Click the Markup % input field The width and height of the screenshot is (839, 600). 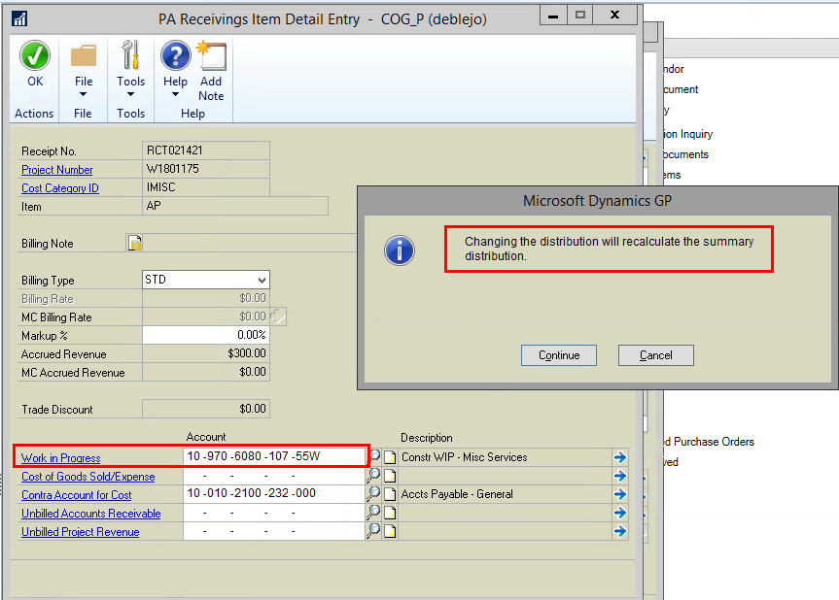click(x=206, y=335)
